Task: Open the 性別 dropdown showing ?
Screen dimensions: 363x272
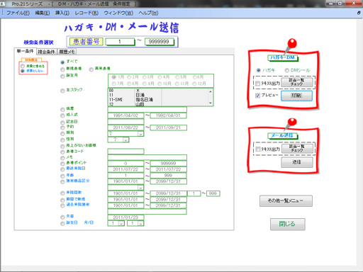Action: [125, 140]
